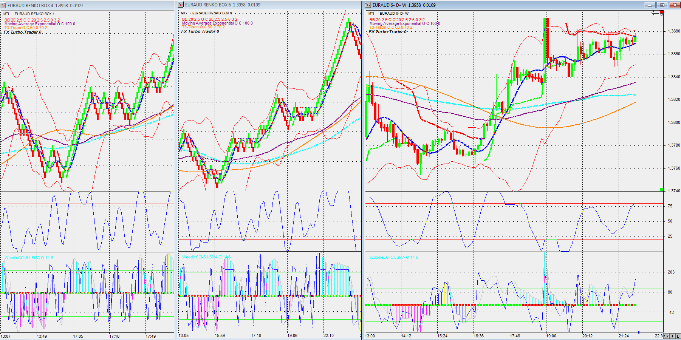
Task: Click the red square marker at the chart's top-right corner
Action: point(662,12)
